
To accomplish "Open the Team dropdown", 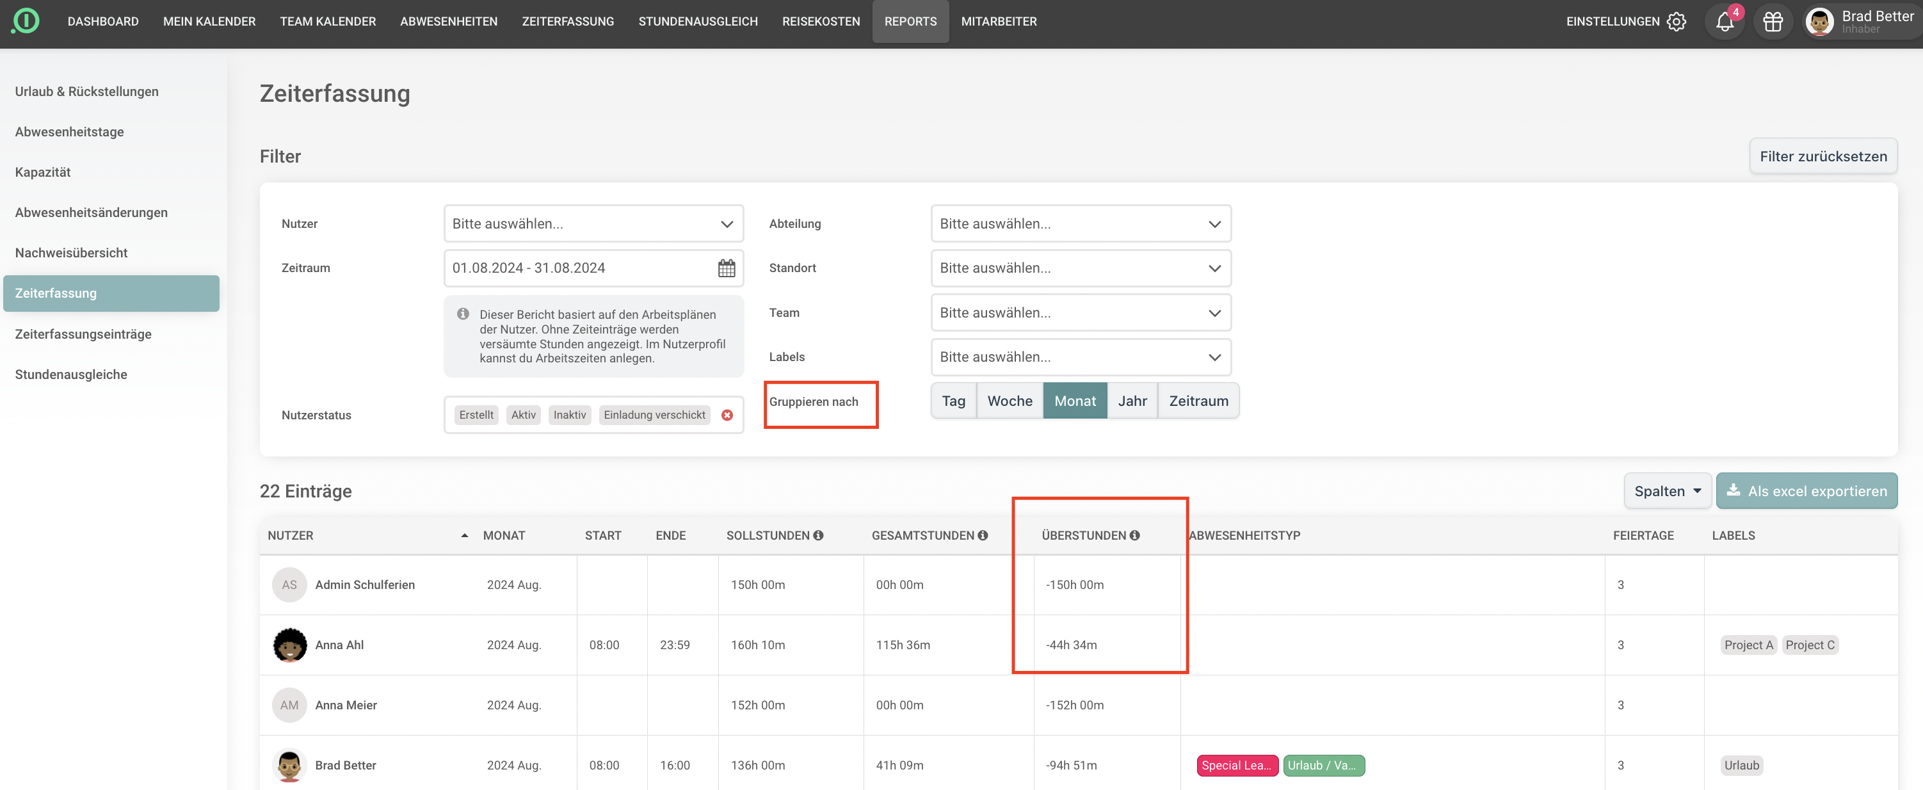I will [1081, 313].
